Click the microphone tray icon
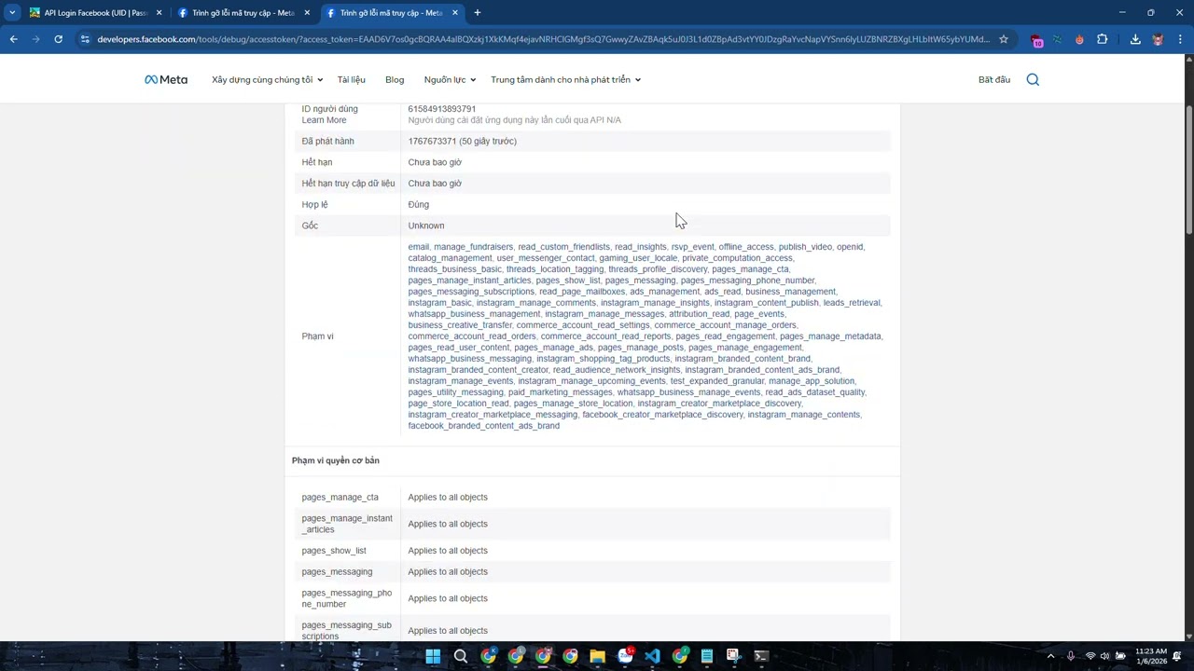Viewport: 1194px width, 671px height. point(1071,656)
